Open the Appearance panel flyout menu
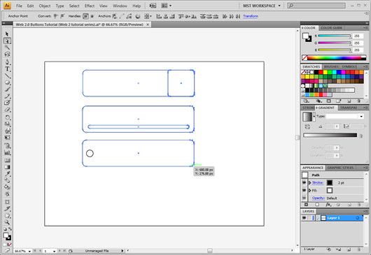The image size is (371, 255). 365,168
